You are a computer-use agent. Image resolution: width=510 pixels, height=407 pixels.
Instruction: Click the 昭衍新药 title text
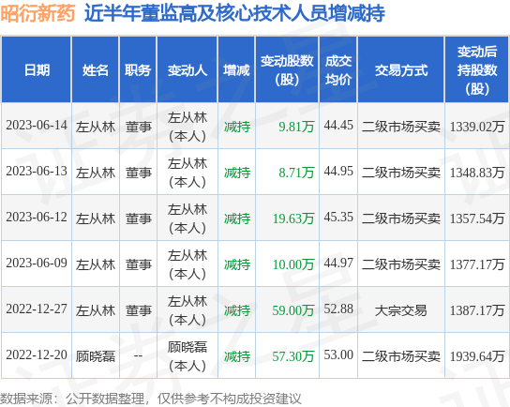[37, 13]
